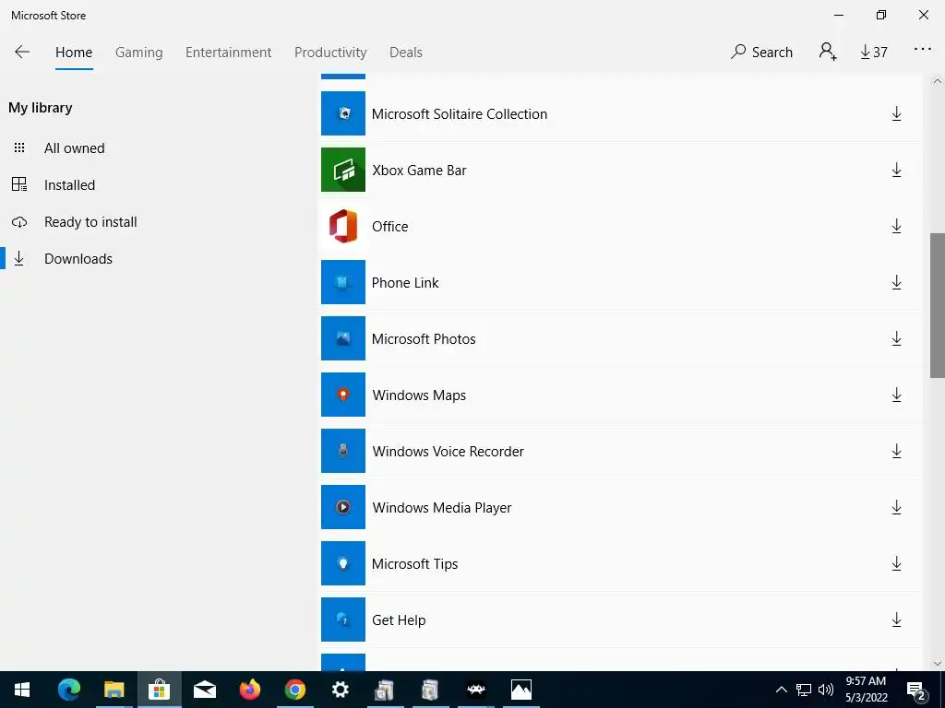Open the downloads and updates counter 37
Screen dimensions: 945x708
click(x=873, y=53)
